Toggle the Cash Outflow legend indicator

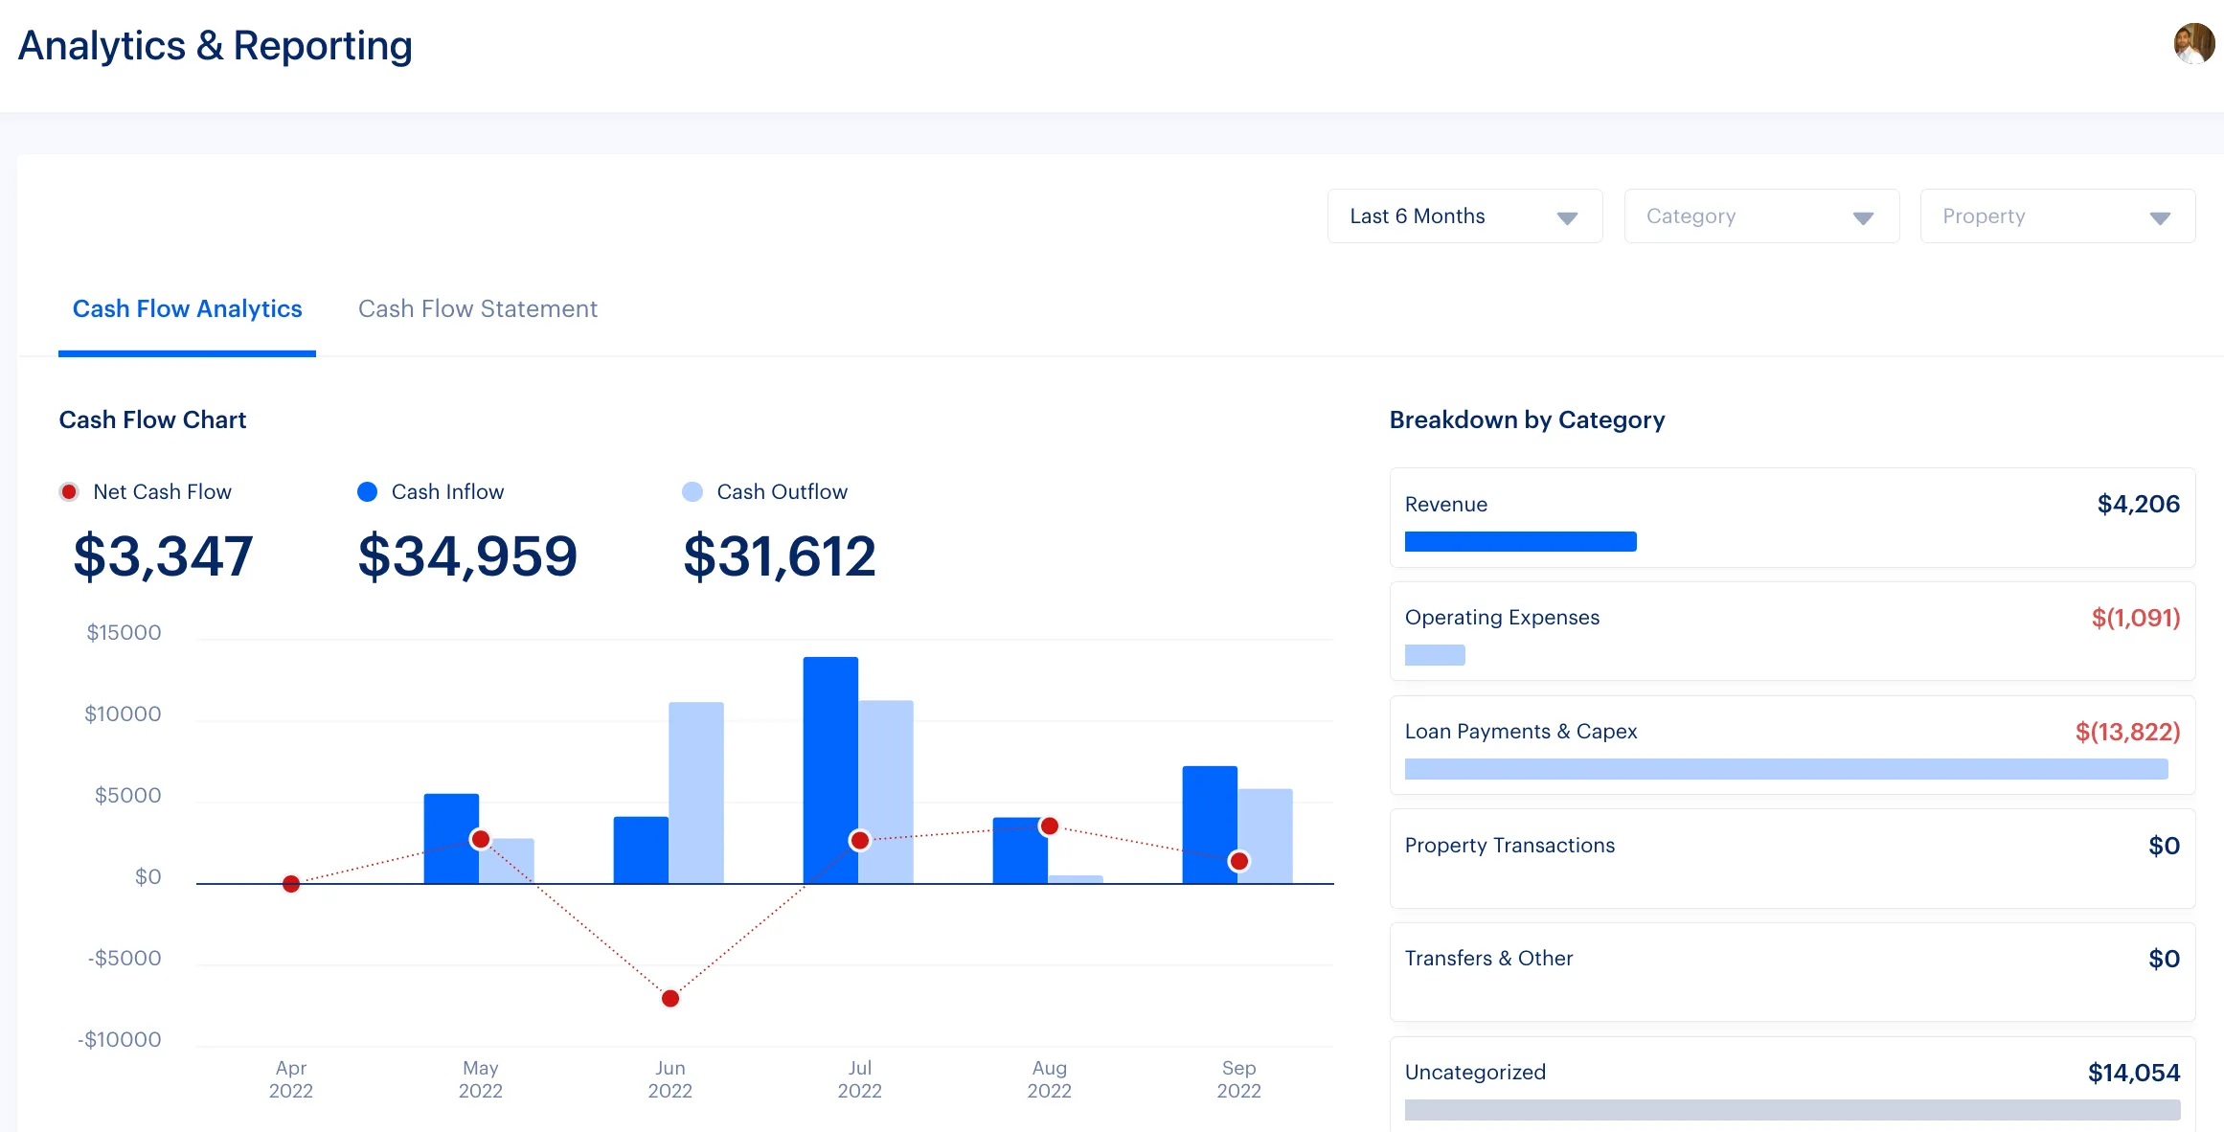[x=692, y=491]
